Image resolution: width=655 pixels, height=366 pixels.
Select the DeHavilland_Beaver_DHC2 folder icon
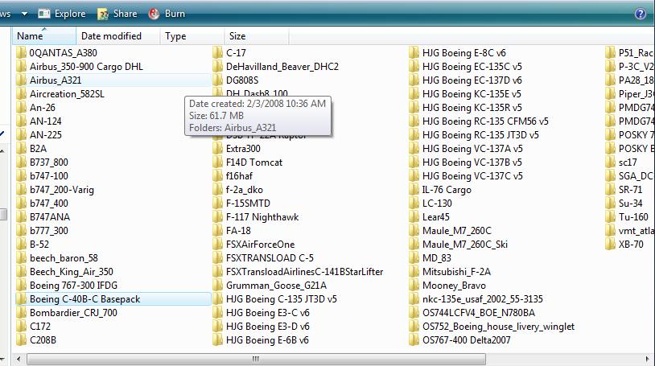tap(217, 67)
